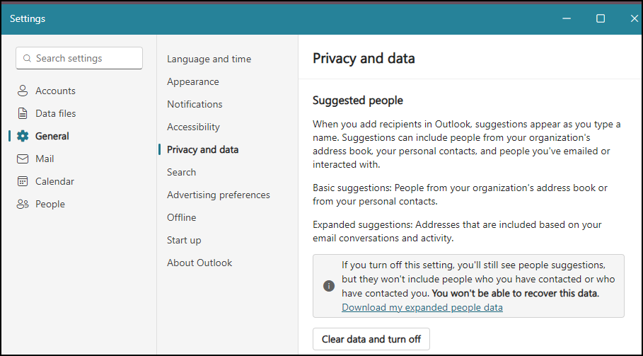Viewport: 643px width, 356px height.
Task: Click the Mail envelope icon
Action: click(x=23, y=159)
